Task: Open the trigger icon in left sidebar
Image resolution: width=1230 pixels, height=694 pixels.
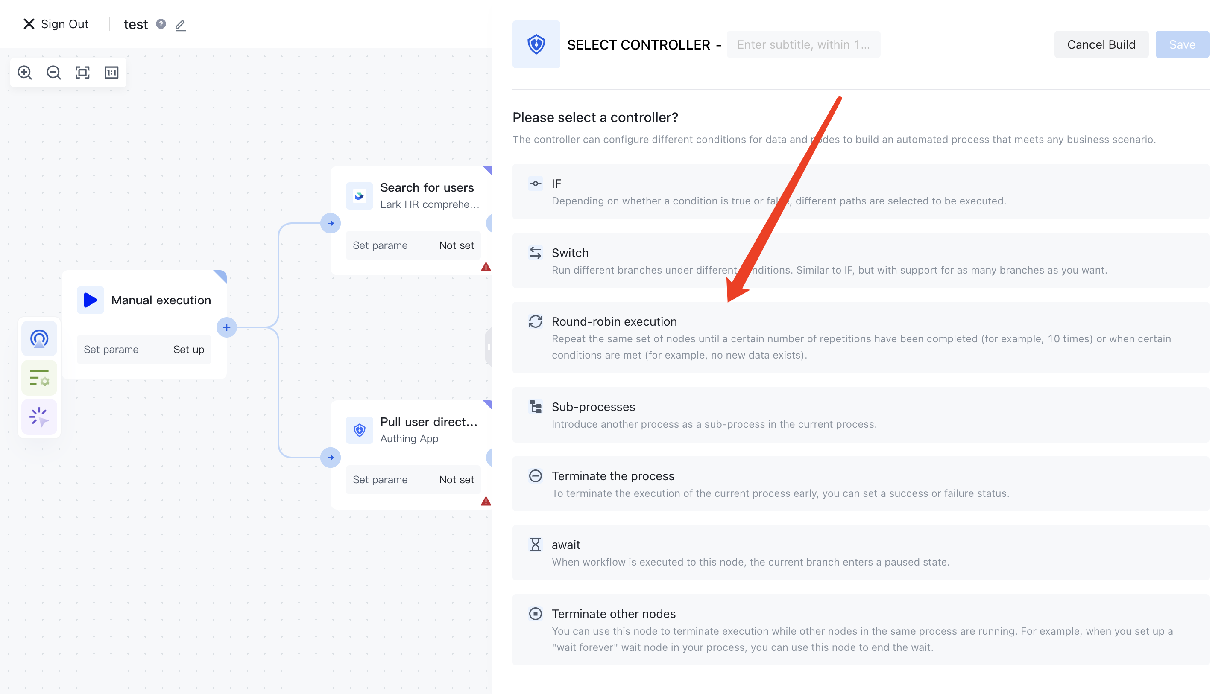Action: [x=39, y=339]
